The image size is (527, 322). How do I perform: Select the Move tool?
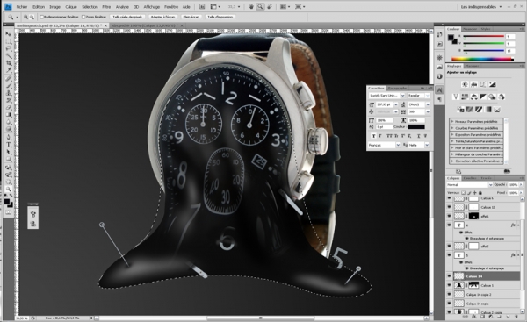(9, 34)
